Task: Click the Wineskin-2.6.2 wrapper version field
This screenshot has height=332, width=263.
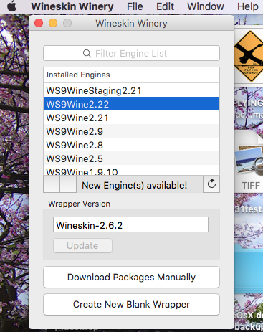Action: (130, 224)
